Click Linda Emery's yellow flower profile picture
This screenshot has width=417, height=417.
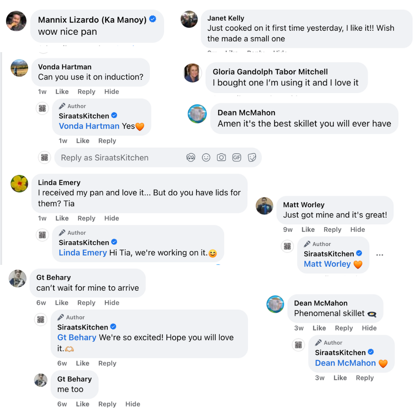(19, 184)
